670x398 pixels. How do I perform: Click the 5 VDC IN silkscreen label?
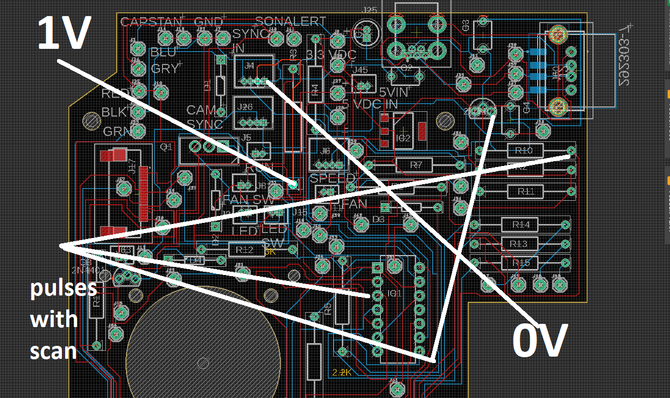click(370, 104)
